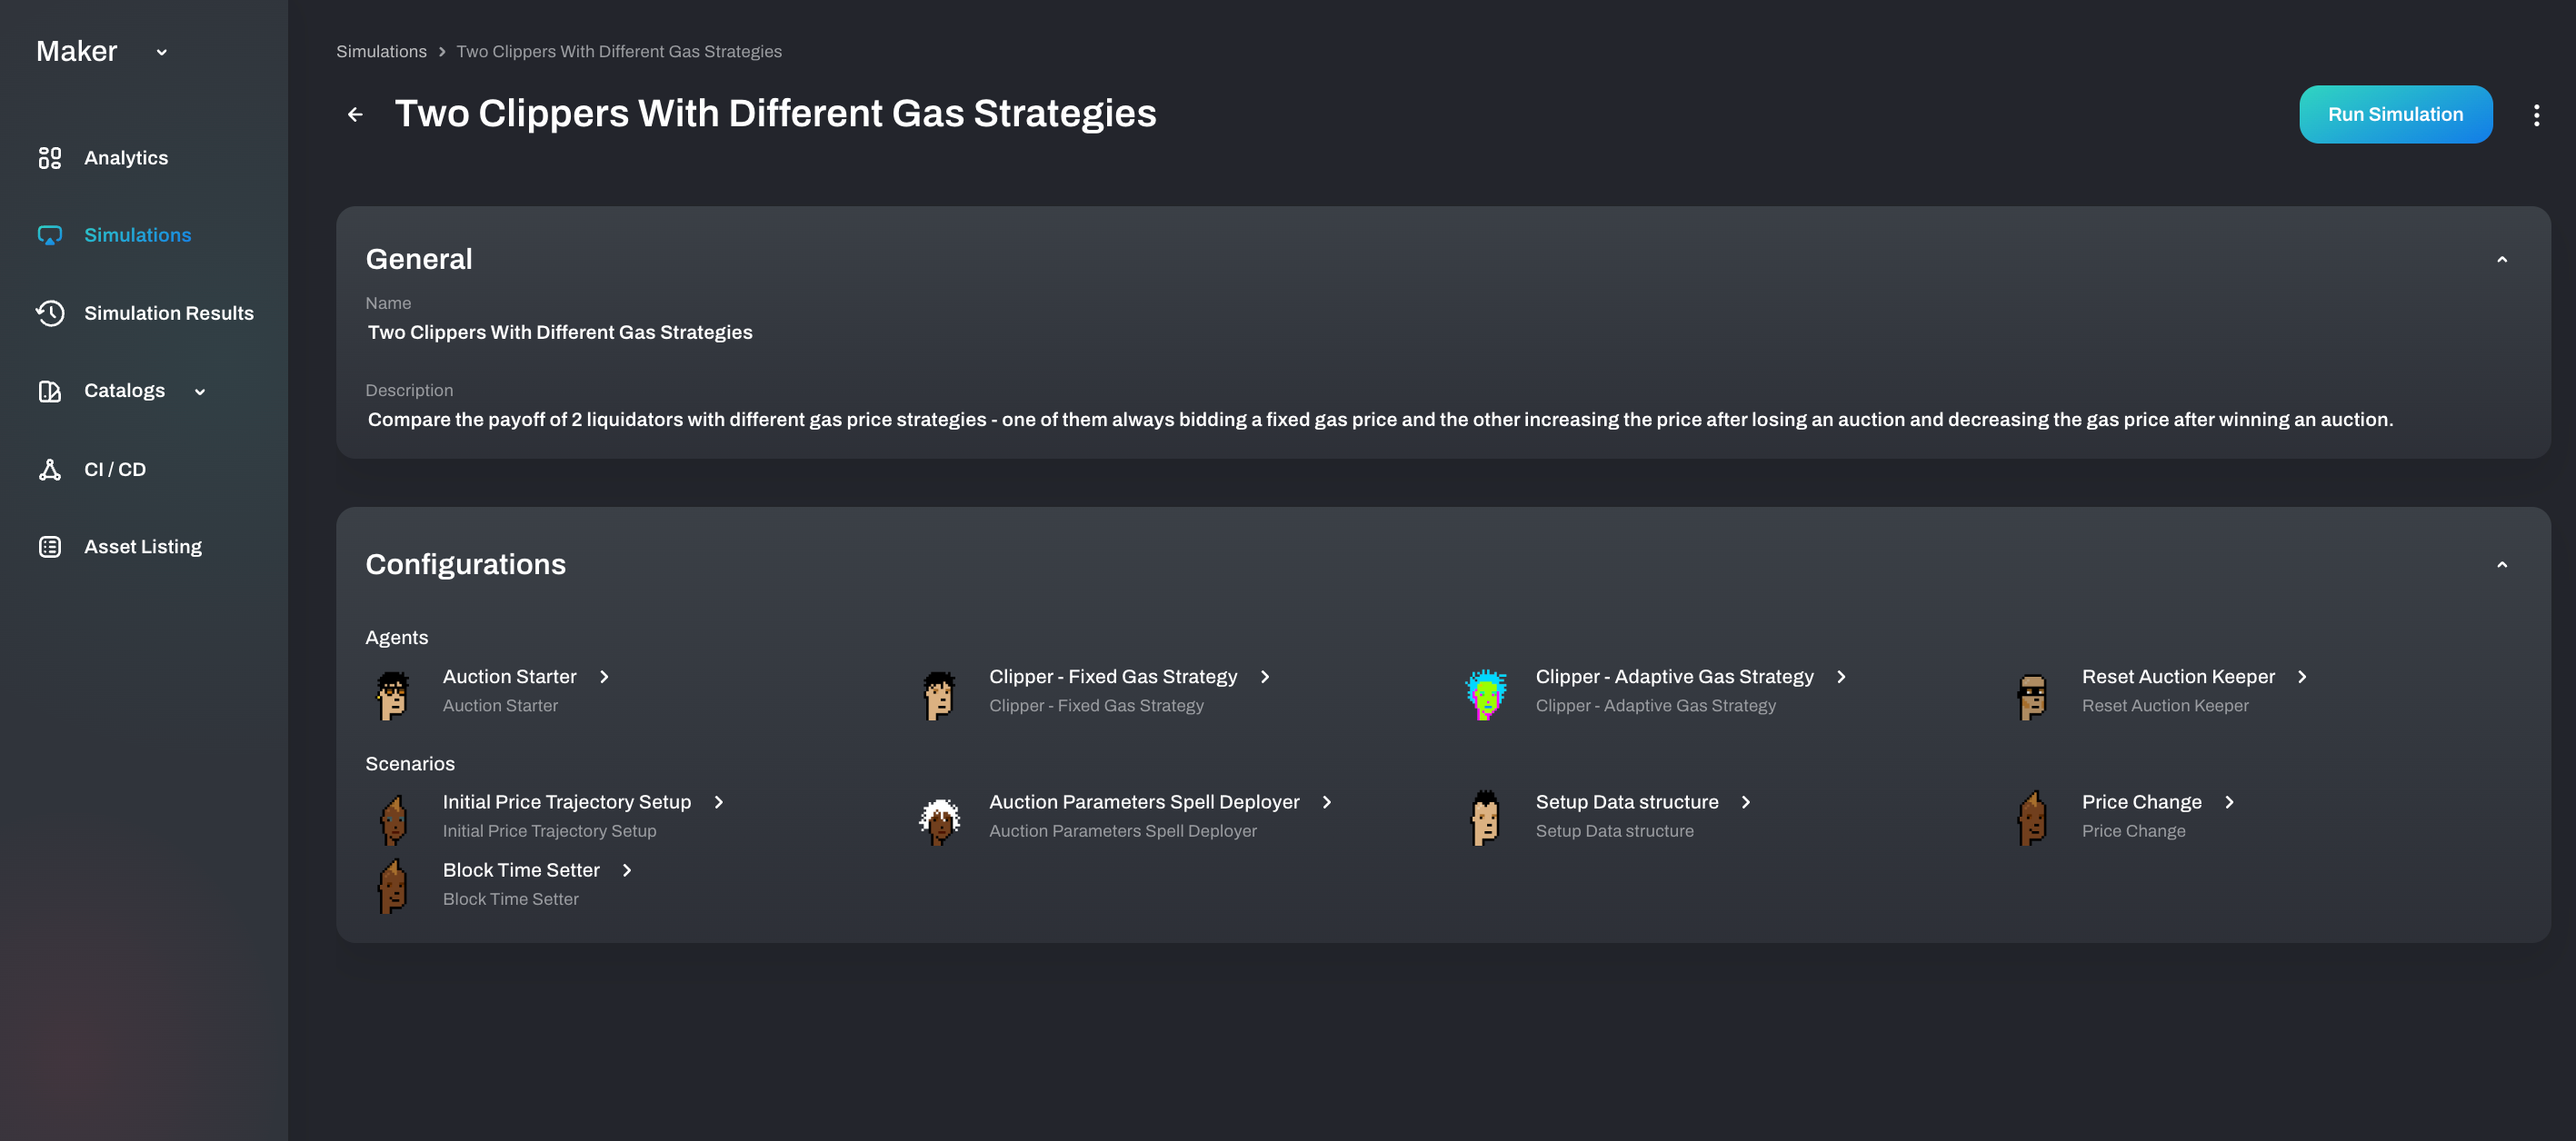Viewport: 2576px width, 1141px height.
Task: Open the Price Change scenario
Action: pos(2142,802)
